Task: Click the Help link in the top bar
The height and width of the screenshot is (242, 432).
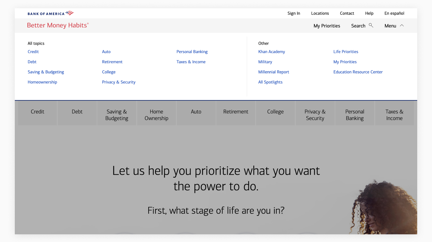Action: pos(369,13)
